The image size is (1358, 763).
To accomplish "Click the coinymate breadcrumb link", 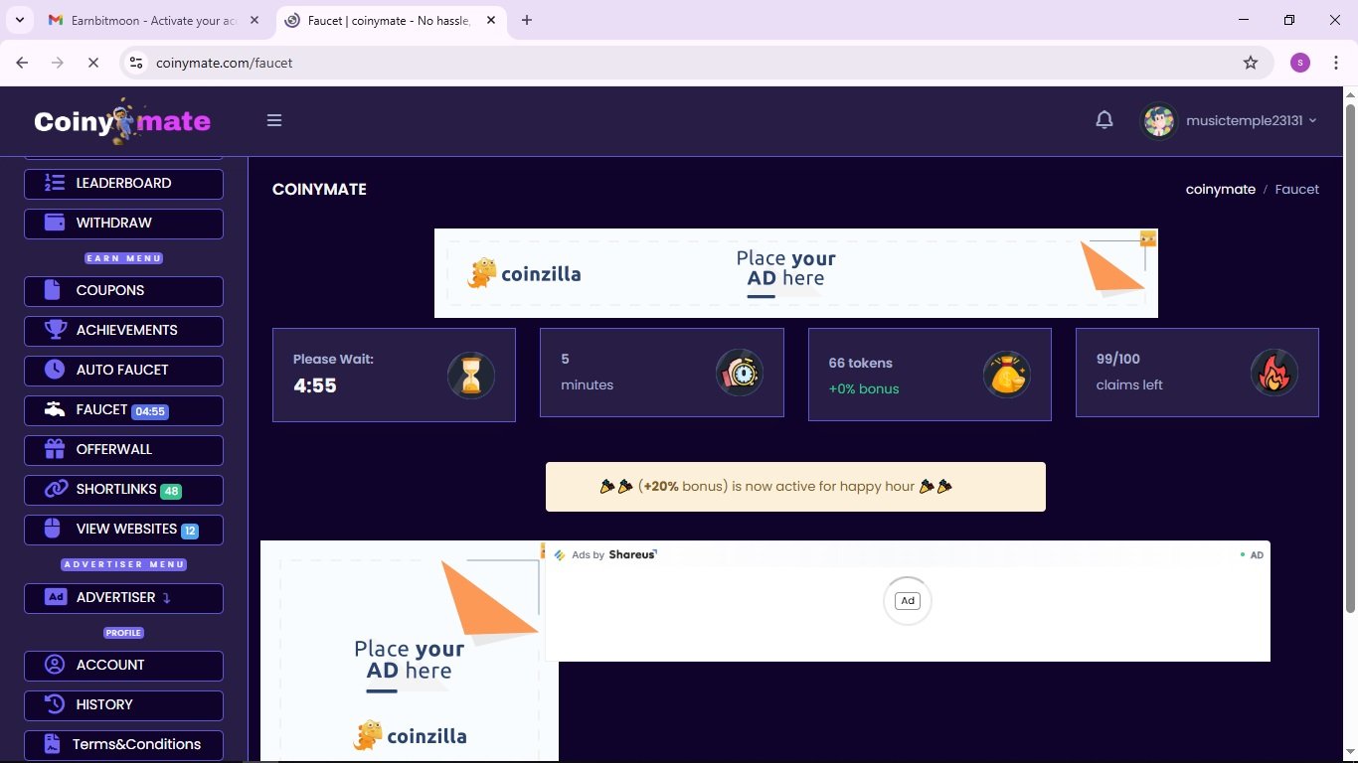I will (x=1220, y=189).
